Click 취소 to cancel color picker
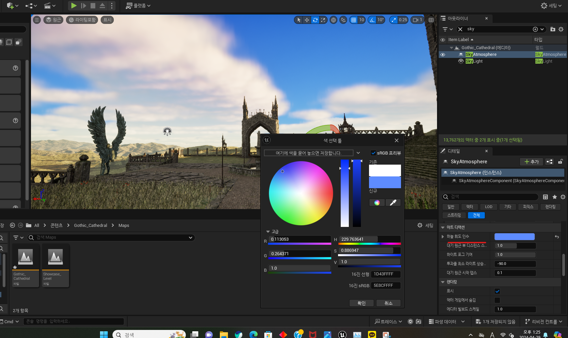This screenshot has width=568, height=338. tap(389, 303)
